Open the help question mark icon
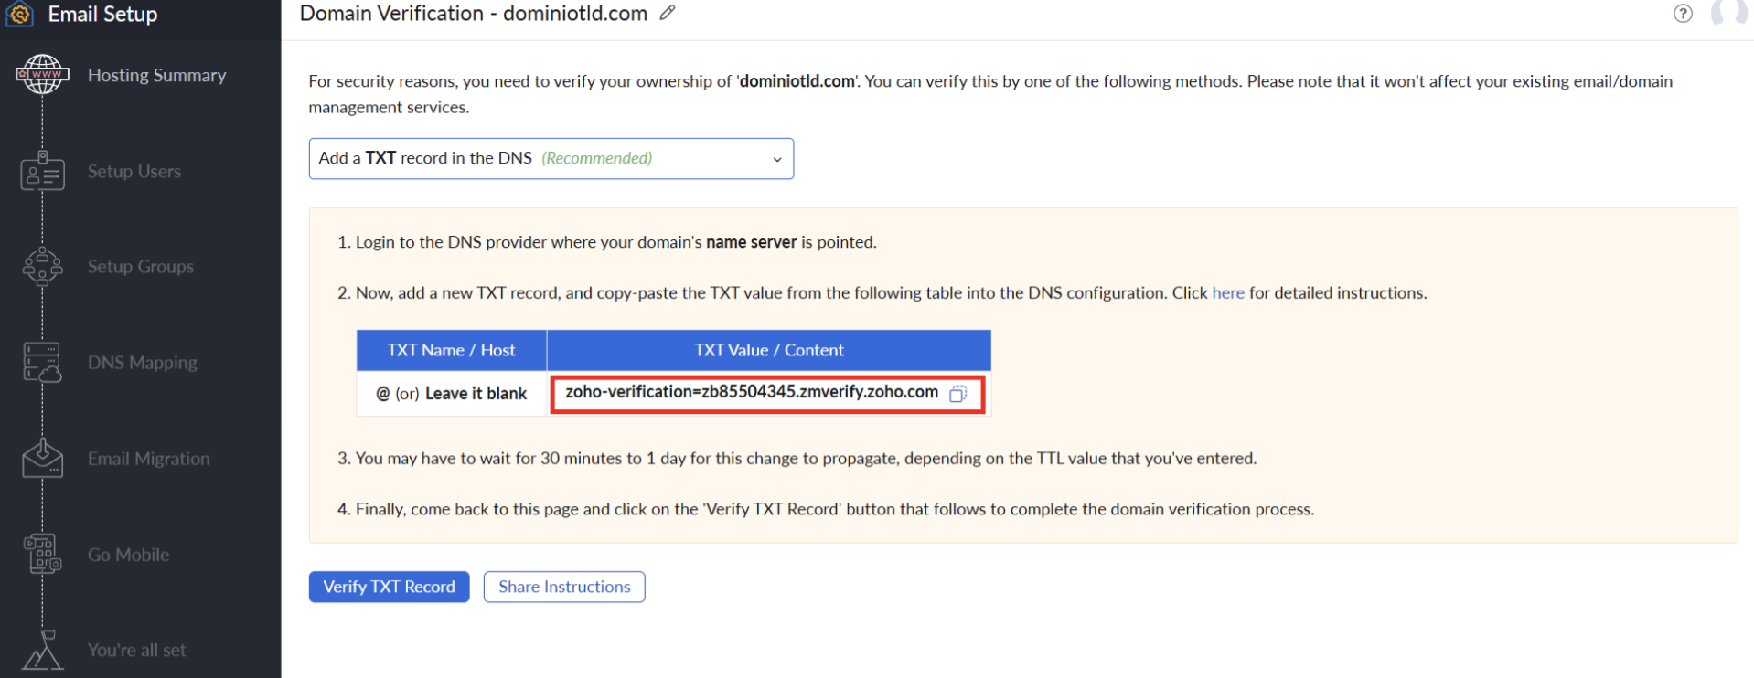This screenshot has width=1754, height=678. (x=1683, y=14)
